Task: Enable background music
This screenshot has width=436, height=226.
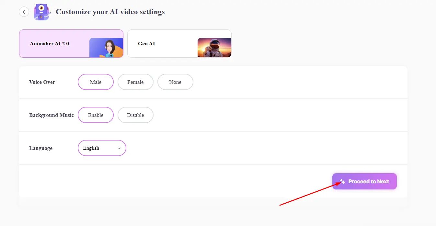Action: [96, 115]
